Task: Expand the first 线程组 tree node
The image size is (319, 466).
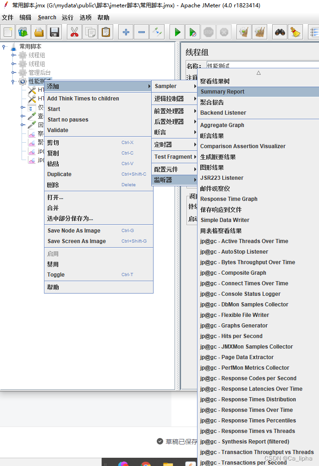Action: point(13,55)
